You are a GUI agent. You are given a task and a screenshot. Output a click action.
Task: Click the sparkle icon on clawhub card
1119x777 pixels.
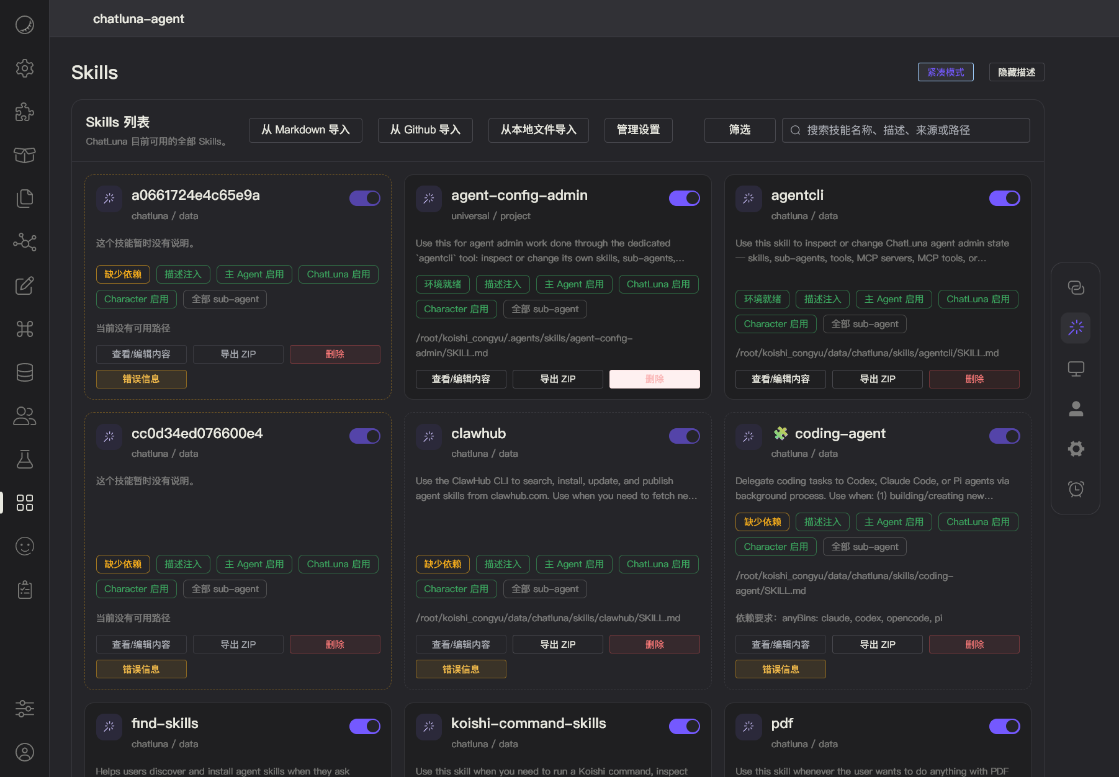coord(429,436)
